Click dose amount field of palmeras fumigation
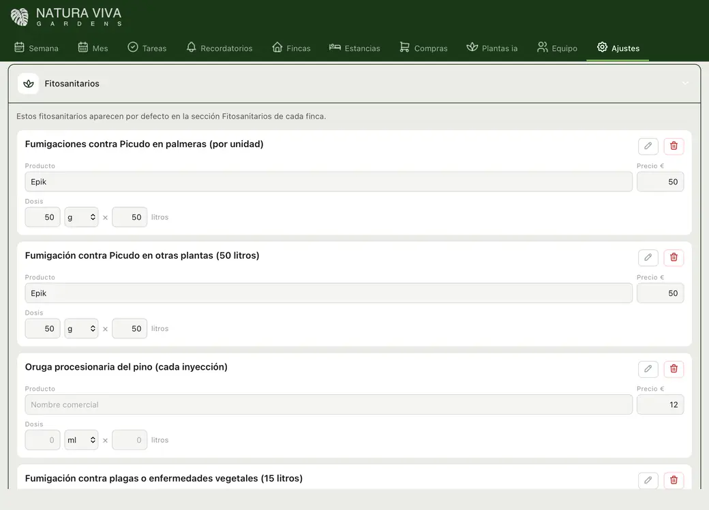This screenshot has height=510, width=709. click(x=42, y=217)
